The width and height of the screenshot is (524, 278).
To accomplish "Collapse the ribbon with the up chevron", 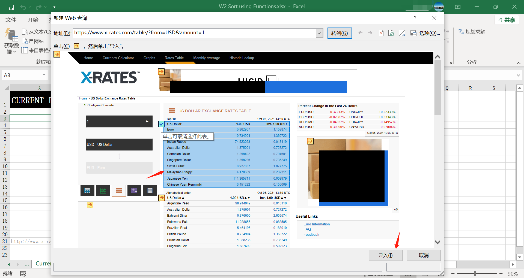I will point(519,63).
